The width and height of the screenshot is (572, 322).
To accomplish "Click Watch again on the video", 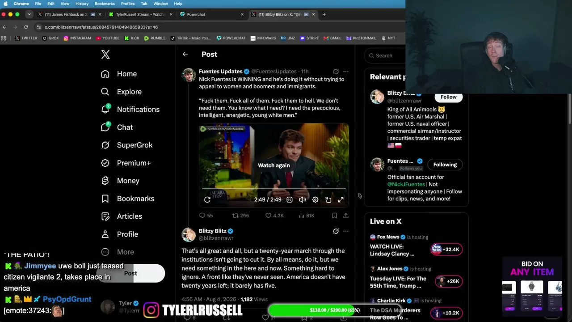I will click(x=274, y=165).
